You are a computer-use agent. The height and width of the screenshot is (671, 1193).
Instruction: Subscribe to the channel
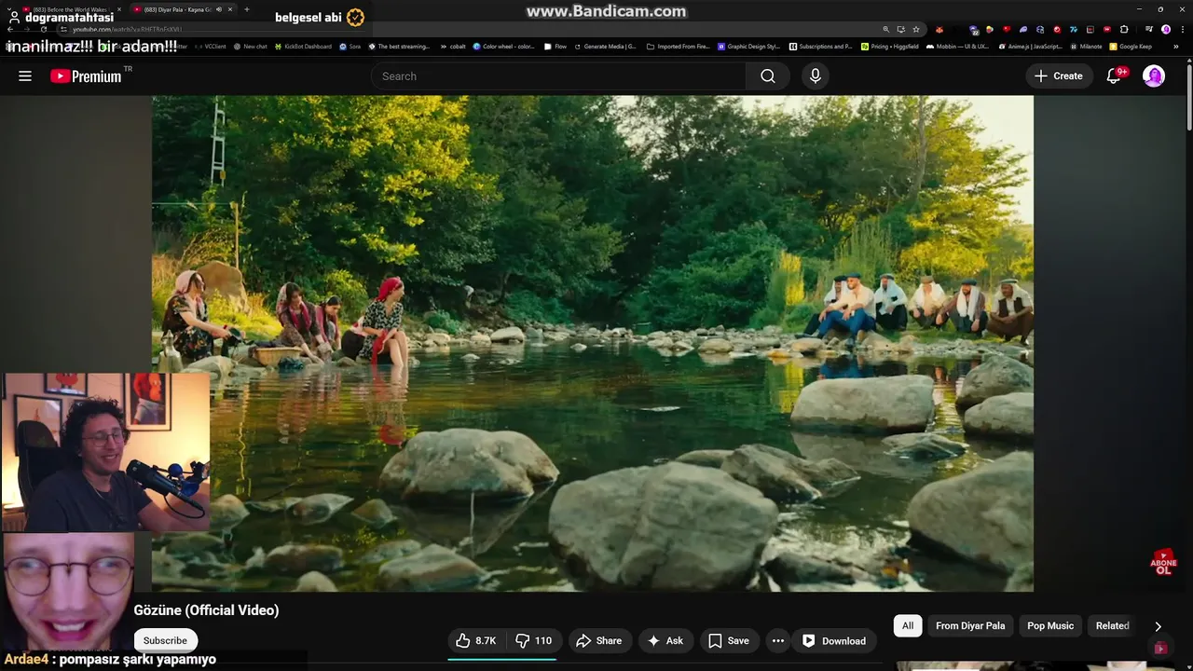point(165,640)
